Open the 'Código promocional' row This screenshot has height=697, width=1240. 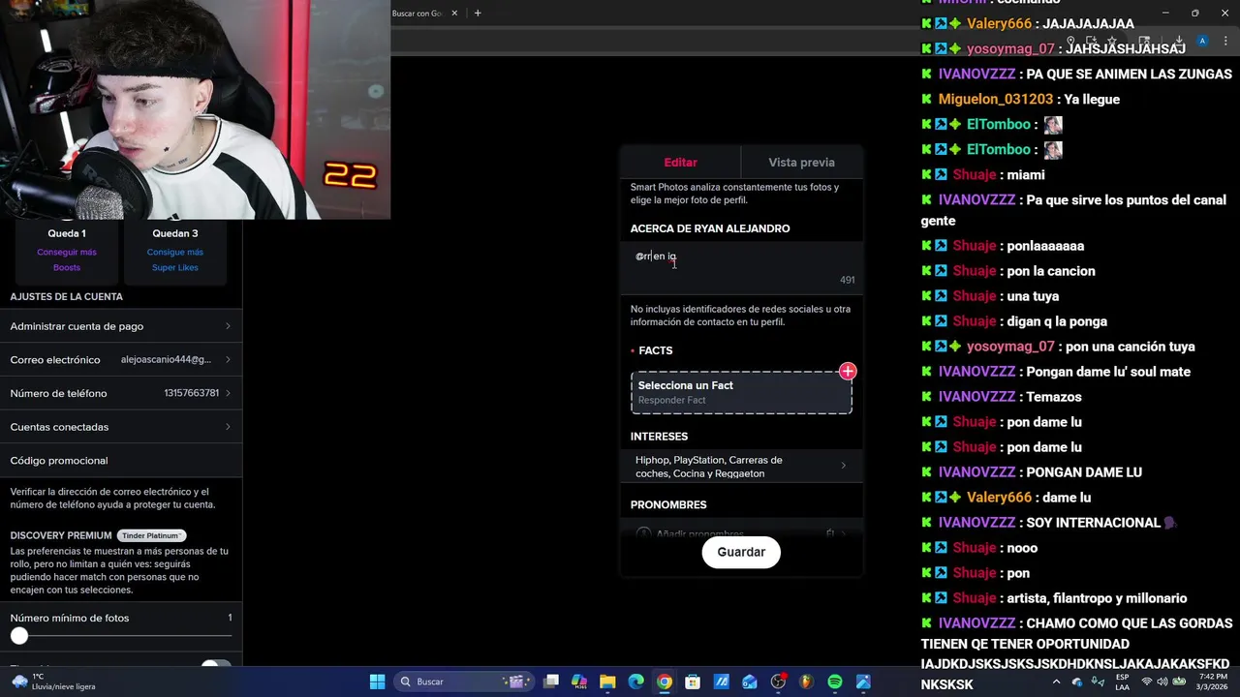click(x=121, y=461)
